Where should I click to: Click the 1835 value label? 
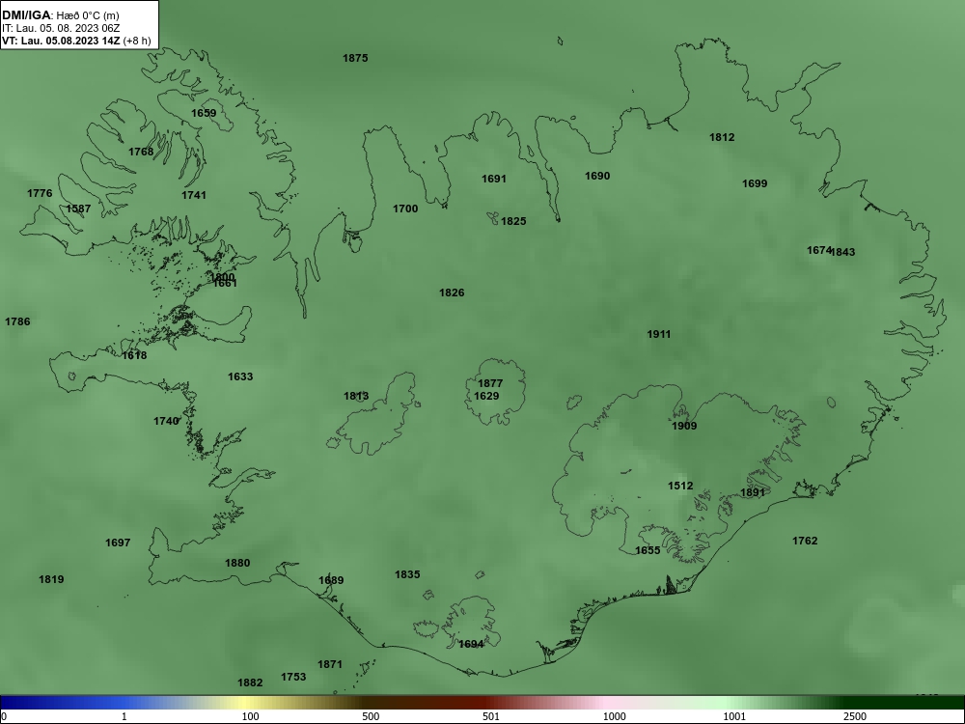pos(407,575)
